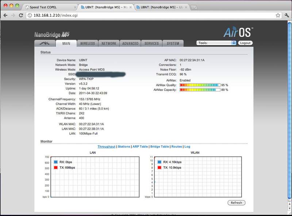Click the LAN throughput chart

(95, 177)
